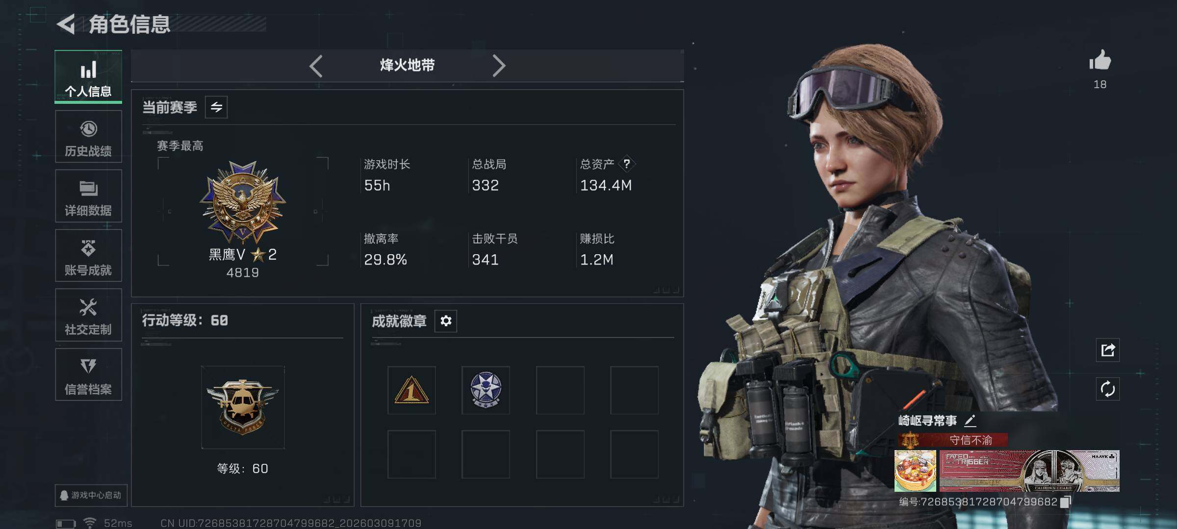Image resolution: width=1177 pixels, height=529 pixels.
Task: Click the 黑鹰V rank emblem
Action: tap(243, 202)
